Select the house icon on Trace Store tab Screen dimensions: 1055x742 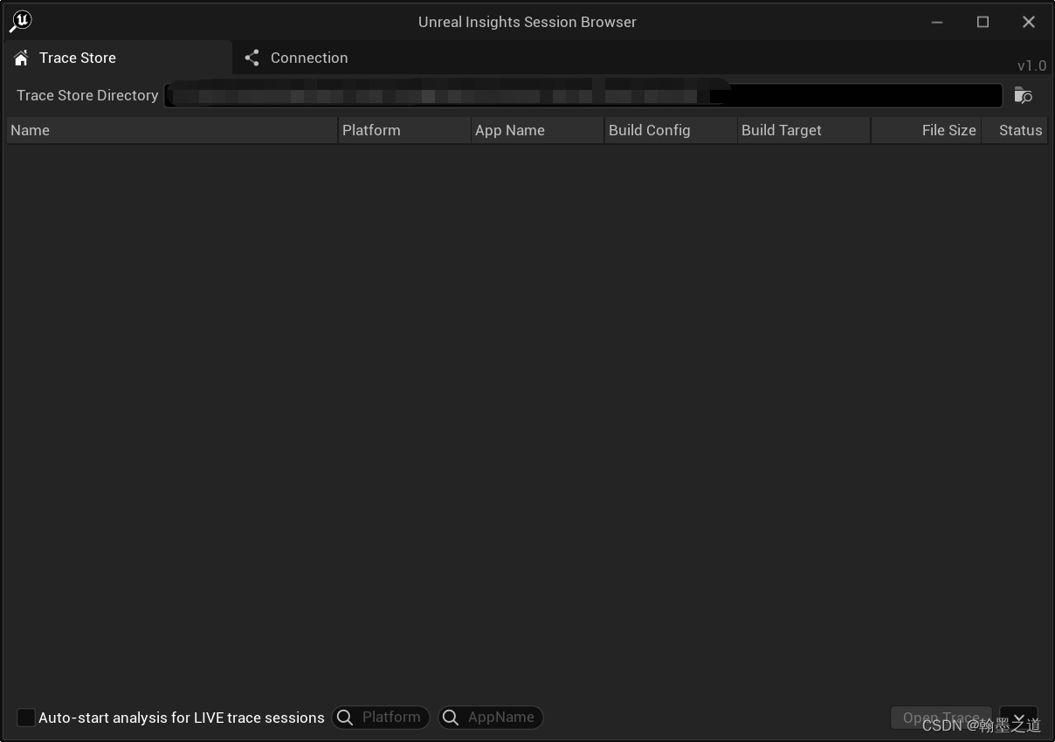[x=20, y=57]
